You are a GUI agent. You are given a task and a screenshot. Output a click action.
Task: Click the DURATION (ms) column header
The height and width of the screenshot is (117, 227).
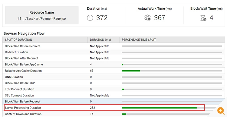[100, 40]
